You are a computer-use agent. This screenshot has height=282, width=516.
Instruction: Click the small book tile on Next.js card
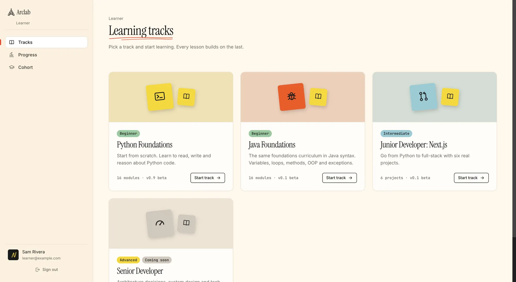(450, 96)
